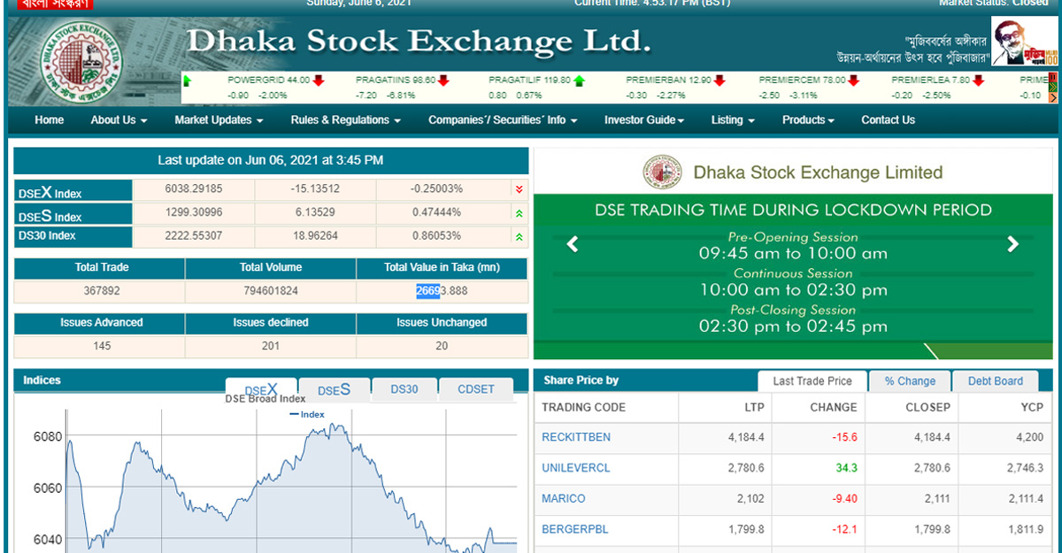The image size is (1062, 553).
Task: Click Issues Unchanged value 20
Action: (442, 346)
